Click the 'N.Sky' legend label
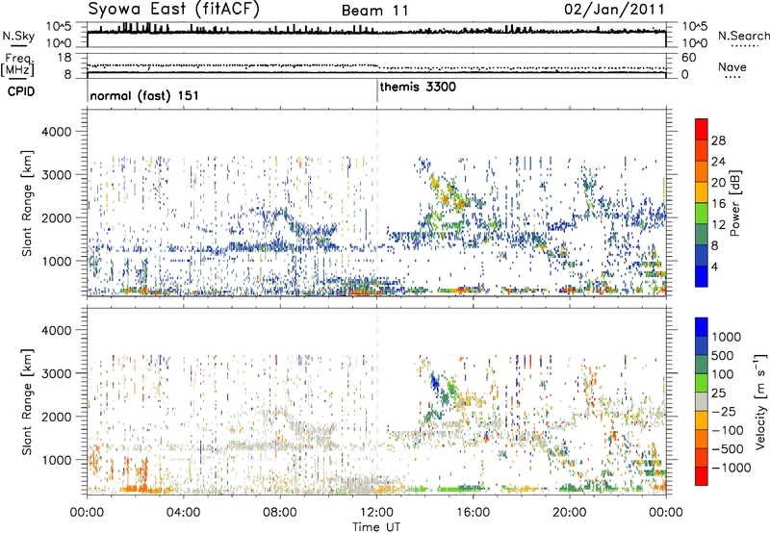Viewport: 770px width, 533px height. coord(18,36)
